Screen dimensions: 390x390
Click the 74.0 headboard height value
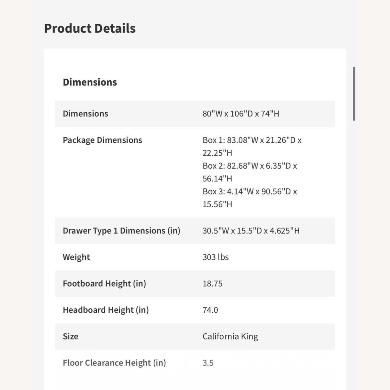coord(210,310)
